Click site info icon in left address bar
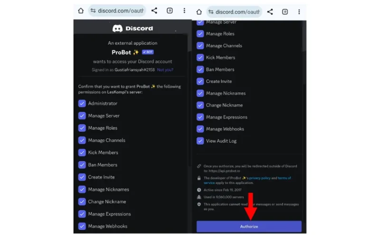Image resolution: width=380 pixels, height=237 pixels. pos(93,10)
